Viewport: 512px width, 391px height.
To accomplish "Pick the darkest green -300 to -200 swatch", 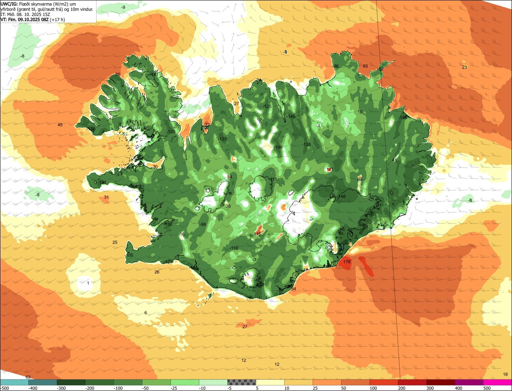I will (x=71, y=382).
